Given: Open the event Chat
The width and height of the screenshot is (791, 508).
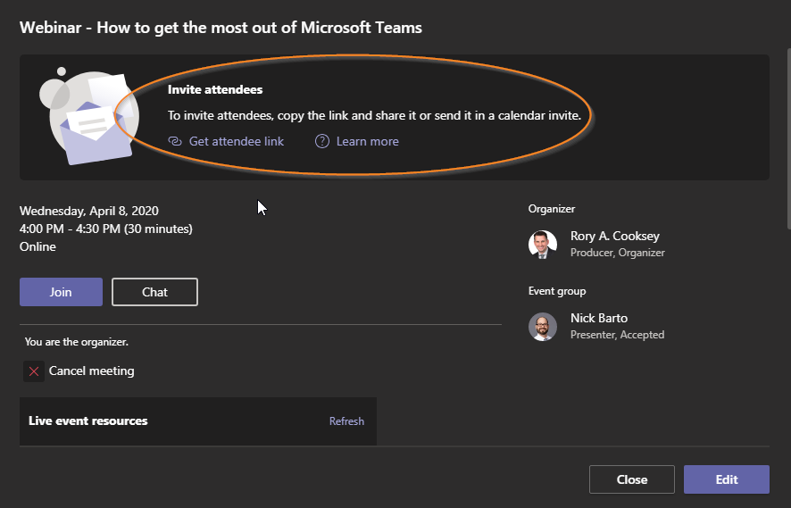Looking at the screenshot, I should pyautogui.click(x=154, y=292).
